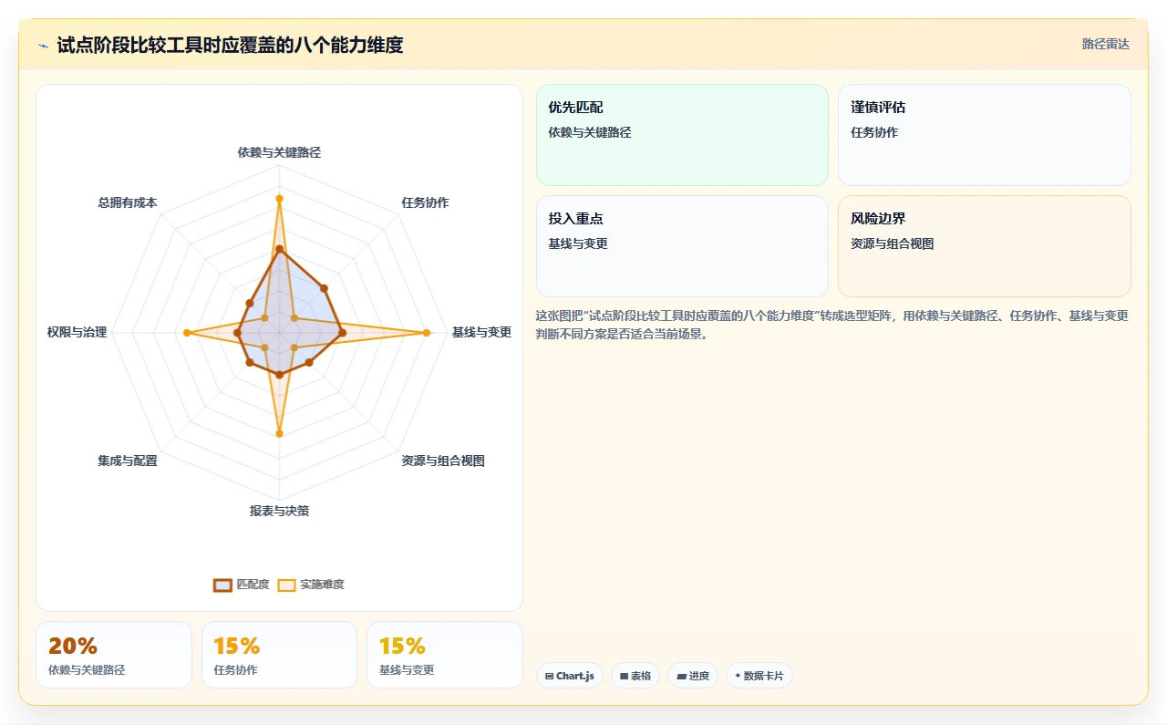Click the Chart.js tag

coord(569,676)
